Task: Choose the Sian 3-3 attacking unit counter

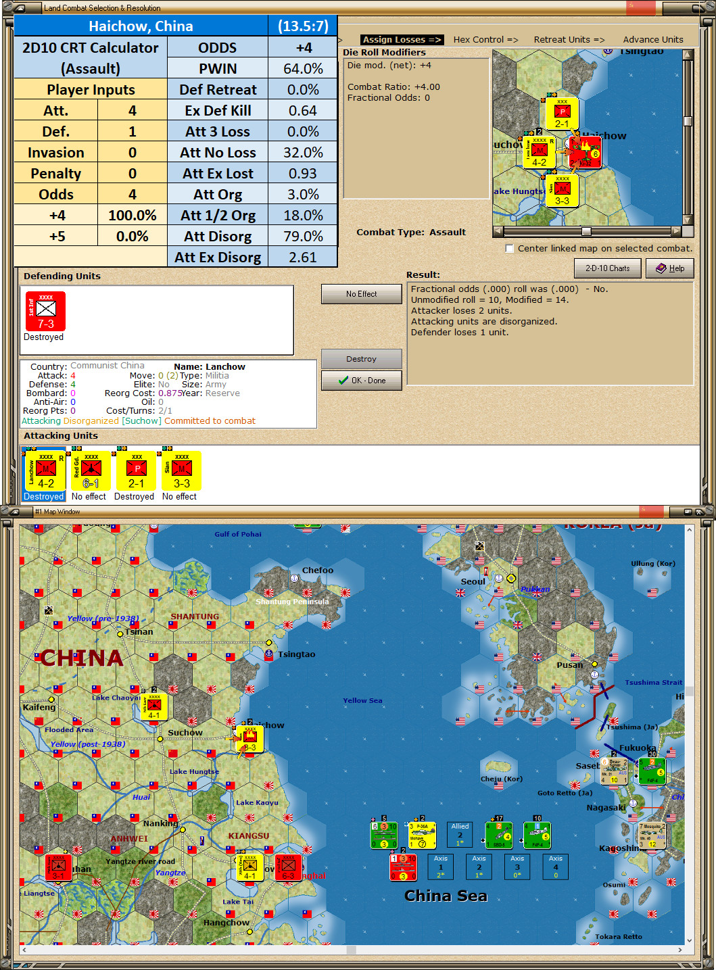Action: (x=181, y=470)
